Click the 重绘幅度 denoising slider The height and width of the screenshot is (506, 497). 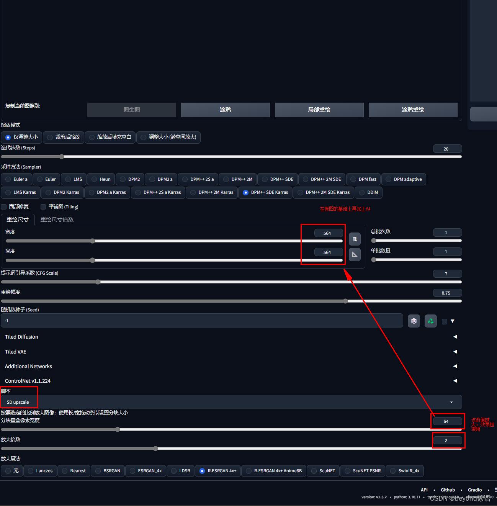click(x=231, y=301)
